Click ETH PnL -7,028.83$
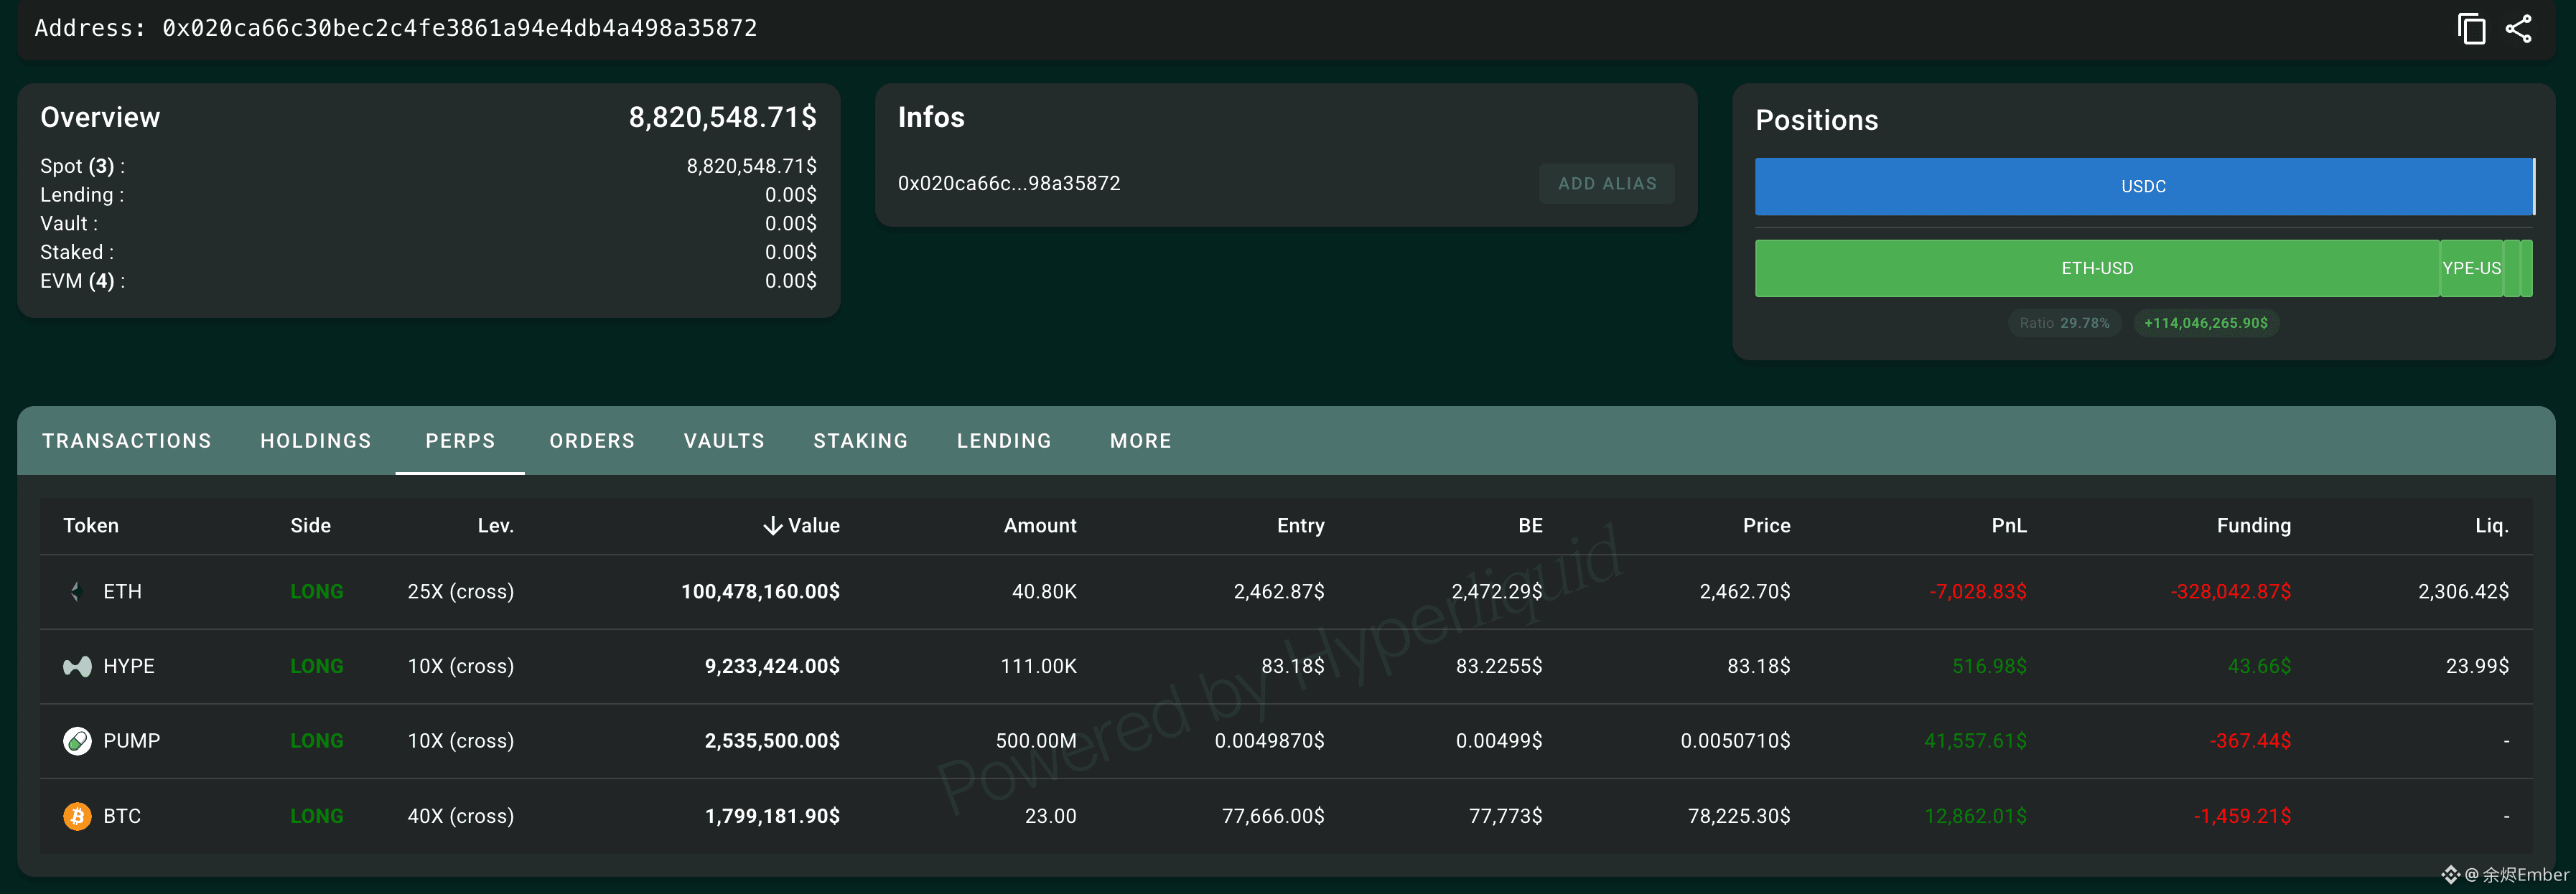Viewport: 2576px width, 894px height. [x=1978, y=591]
